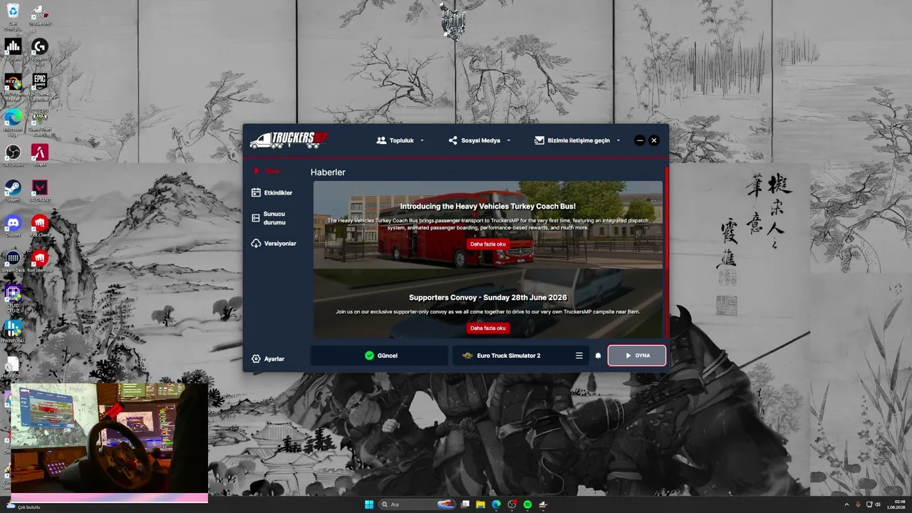Click the taskbar Ara search box
The width and height of the screenshot is (912, 513).
[x=418, y=504]
